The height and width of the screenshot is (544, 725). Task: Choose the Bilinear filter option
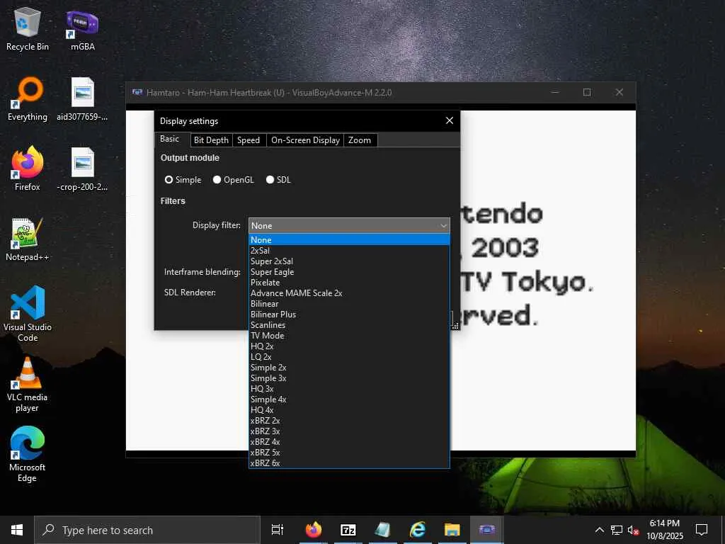[x=349, y=303]
